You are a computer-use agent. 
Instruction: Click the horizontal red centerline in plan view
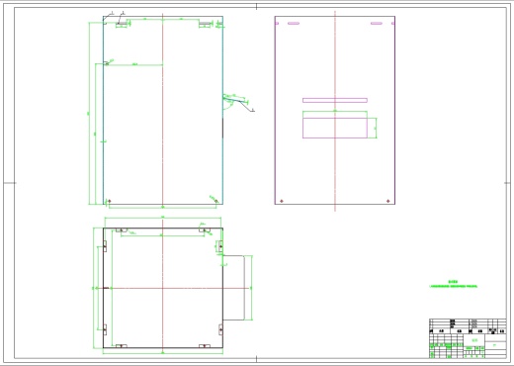coord(176,288)
